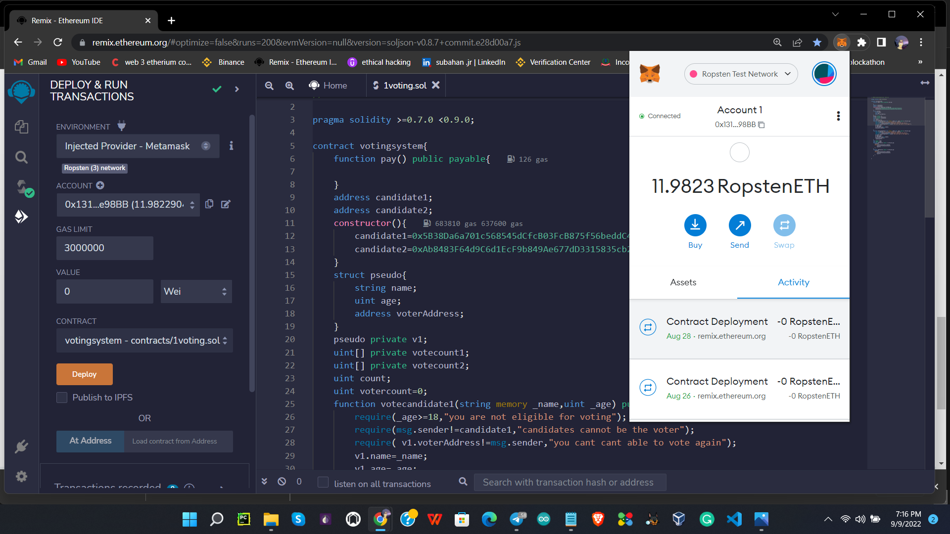Image resolution: width=950 pixels, height=534 pixels.
Task: Open the File explorer sidebar icon
Action: [21, 127]
